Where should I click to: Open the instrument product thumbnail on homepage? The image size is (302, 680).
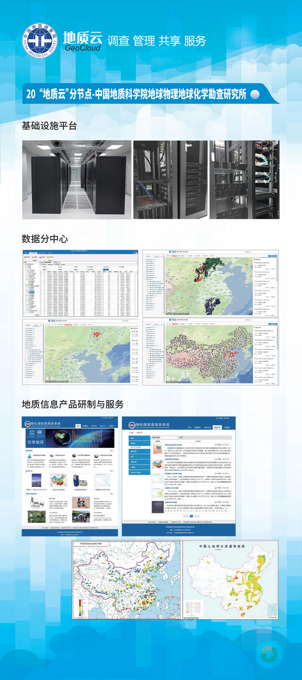pyautogui.click(x=80, y=480)
